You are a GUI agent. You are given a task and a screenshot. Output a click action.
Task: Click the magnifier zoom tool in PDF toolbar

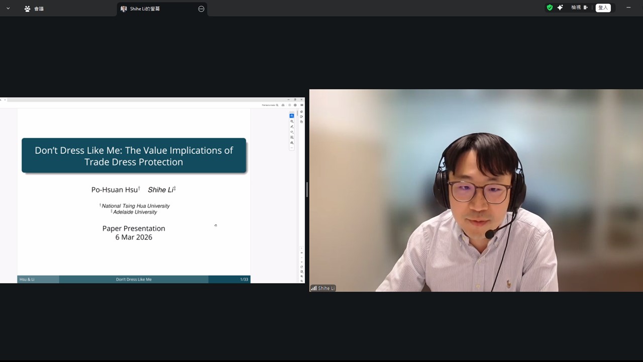292,121
